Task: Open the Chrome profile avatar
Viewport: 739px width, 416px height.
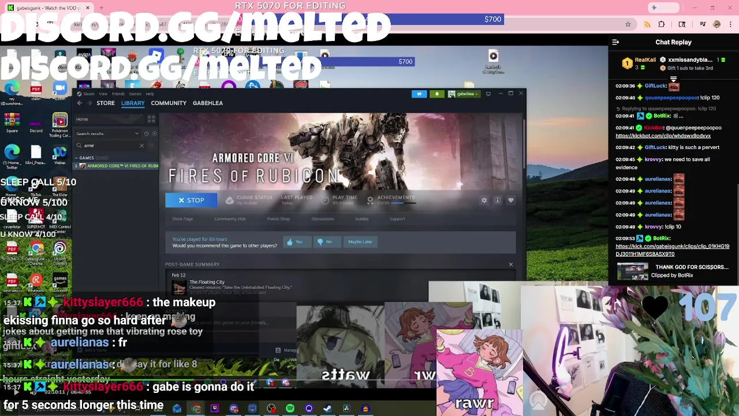Action: pos(716,24)
